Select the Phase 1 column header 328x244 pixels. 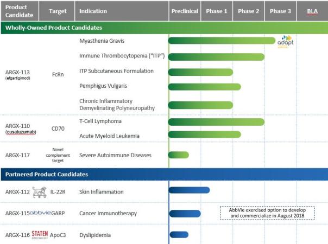point(217,11)
